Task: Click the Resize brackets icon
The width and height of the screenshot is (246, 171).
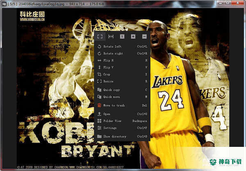Action: point(99,81)
